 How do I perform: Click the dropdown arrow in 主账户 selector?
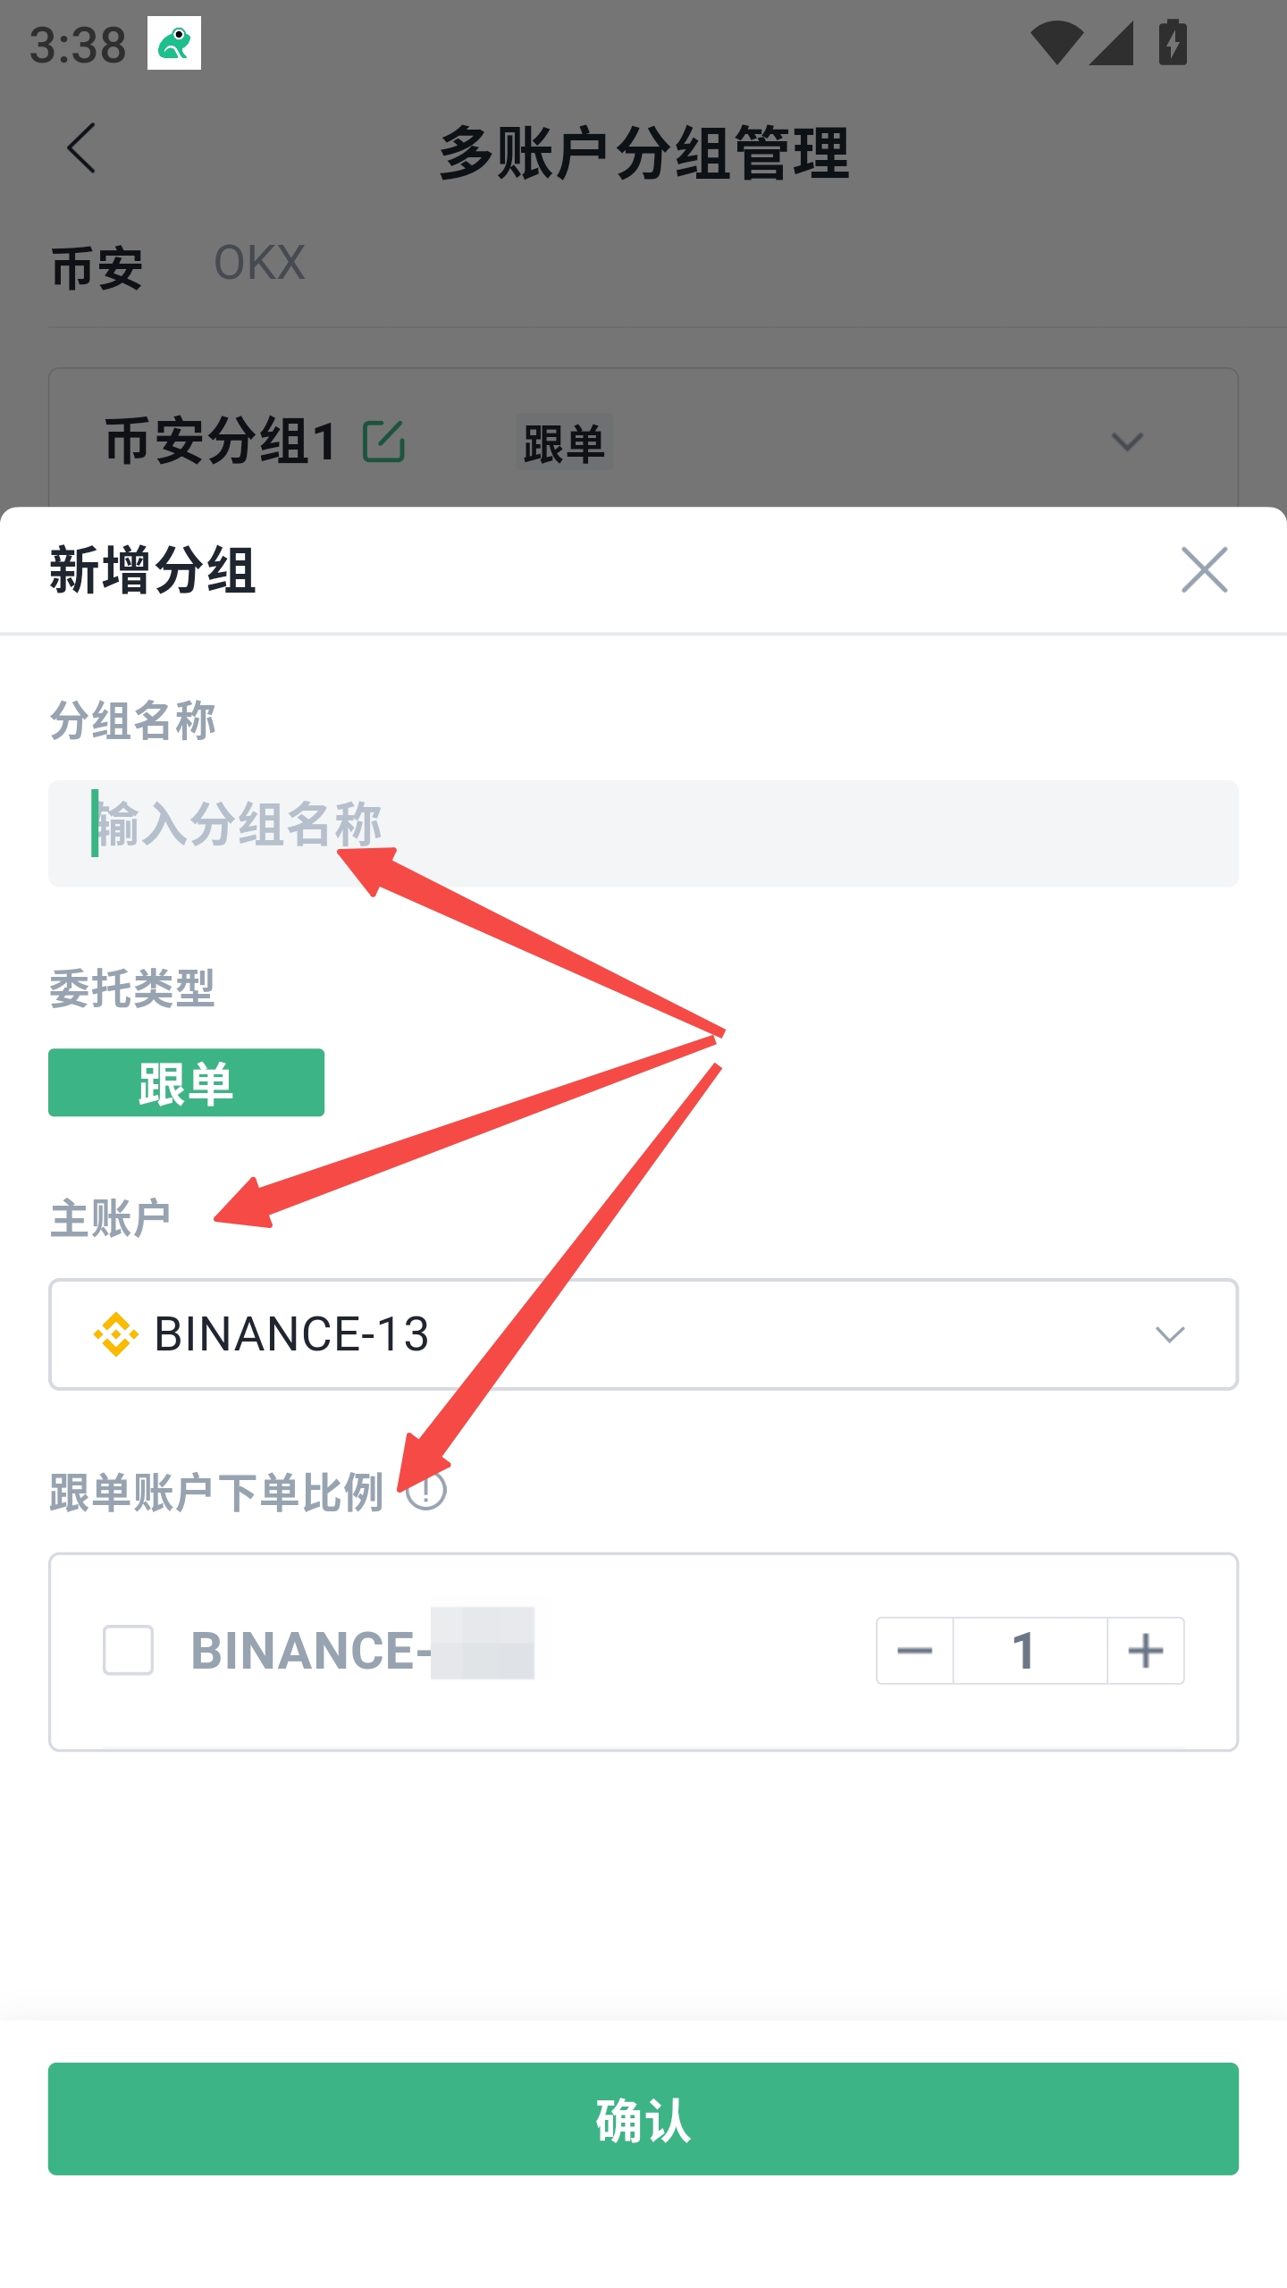coord(1169,1334)
